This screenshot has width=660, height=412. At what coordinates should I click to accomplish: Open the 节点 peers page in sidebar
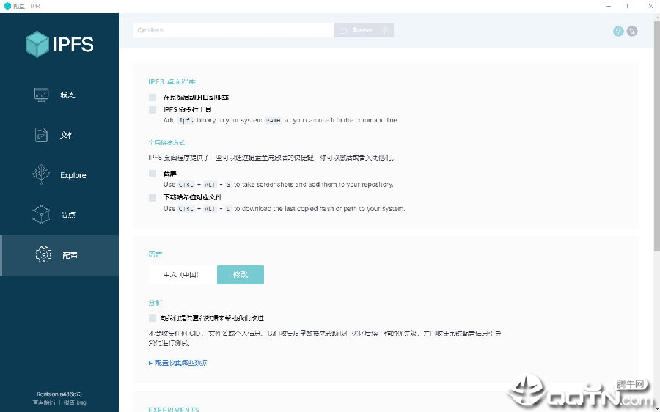coord(59,215)
